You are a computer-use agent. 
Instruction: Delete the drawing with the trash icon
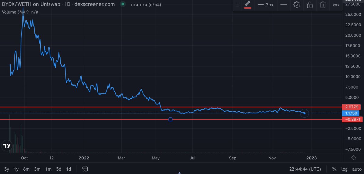(x=323, y=5)
